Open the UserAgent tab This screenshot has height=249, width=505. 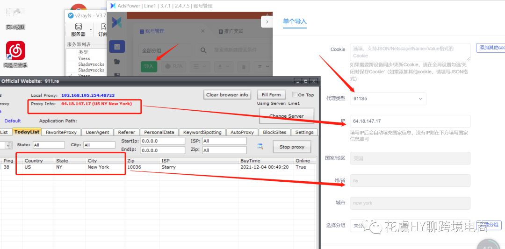pos(98,132)
